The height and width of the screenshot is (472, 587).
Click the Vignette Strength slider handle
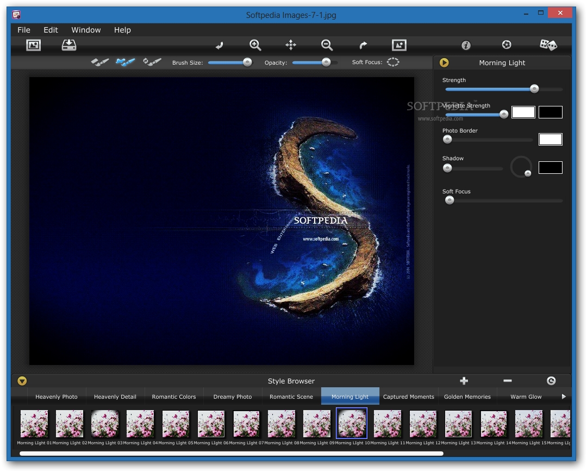pyautogui.click(x=504, y=114)
